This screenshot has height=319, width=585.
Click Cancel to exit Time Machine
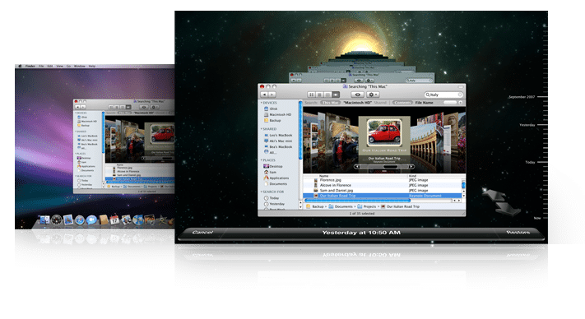[x=202, y=232]
